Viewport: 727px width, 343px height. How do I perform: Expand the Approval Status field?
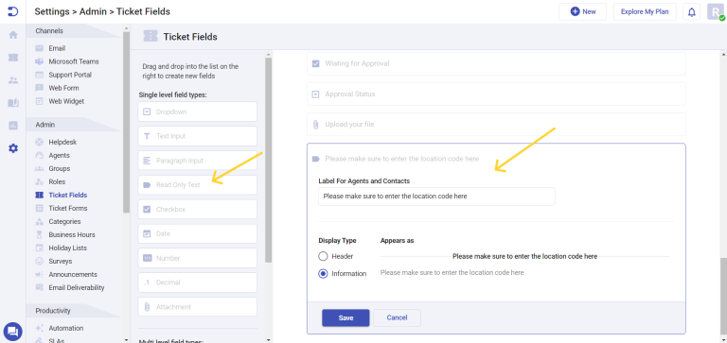coord(496,94)
